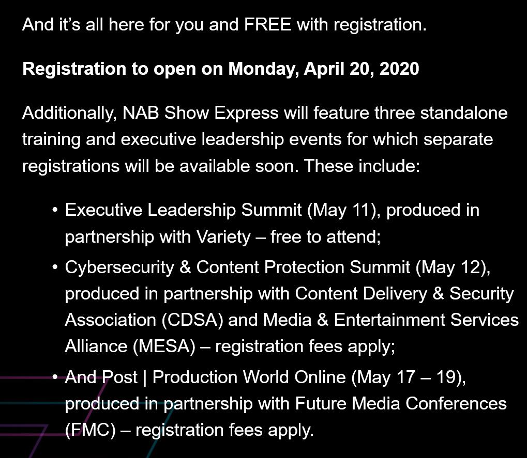Click the word FREE in the first sentence
This screenshot has width=527, height=458.
click(267, 25)
